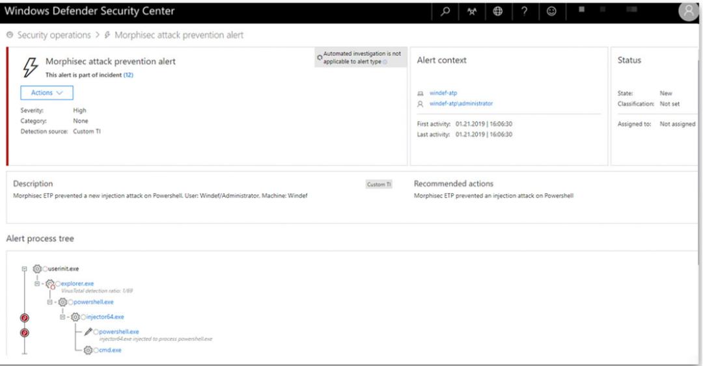The height and width of the screenshot is (366, 703).
Task: Open the community people icon in header
Action: click(x=472, y=12)
